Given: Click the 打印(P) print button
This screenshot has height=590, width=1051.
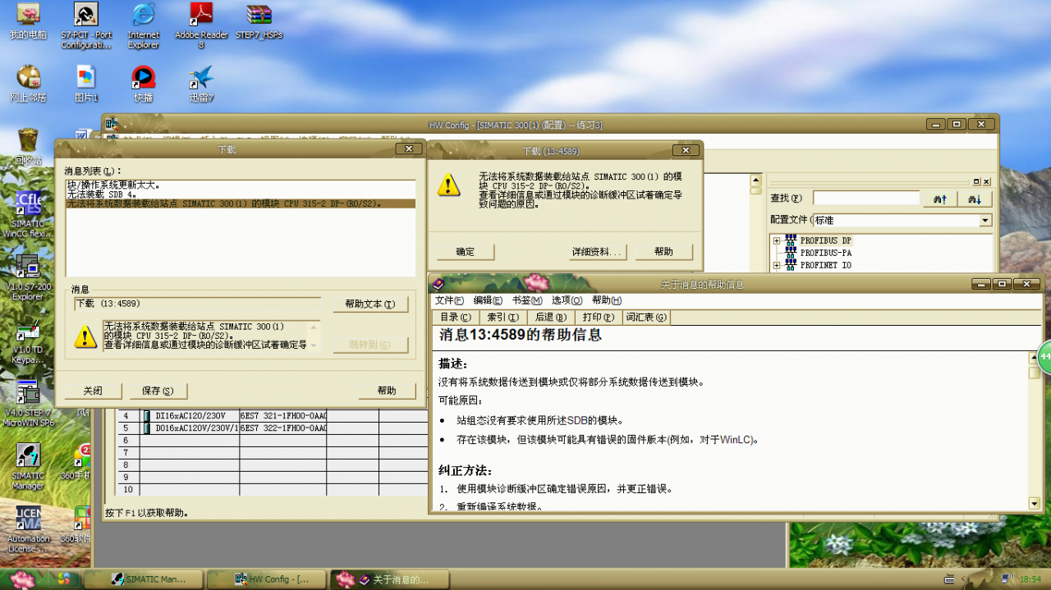Looking at the screenshot, I should click(x=598, y=317).
